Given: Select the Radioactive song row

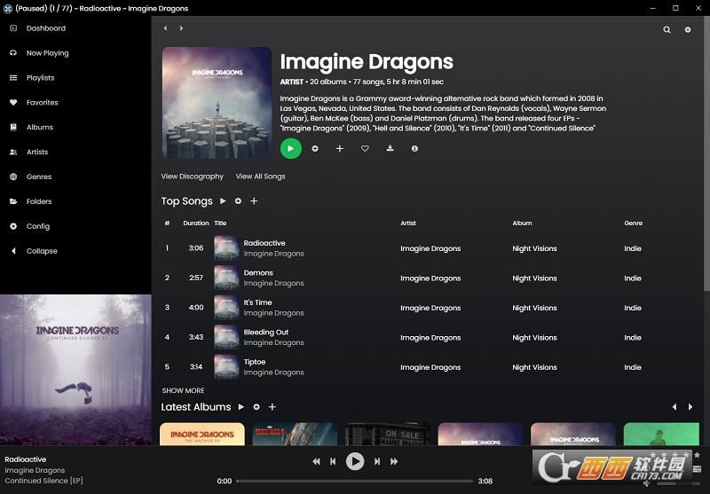Looking at the screenshot, I should [428, 248].
